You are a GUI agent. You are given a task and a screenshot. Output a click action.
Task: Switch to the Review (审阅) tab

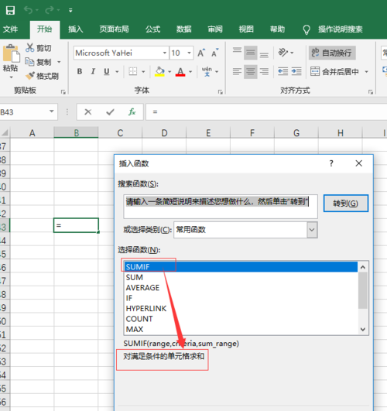click(215, 29)
